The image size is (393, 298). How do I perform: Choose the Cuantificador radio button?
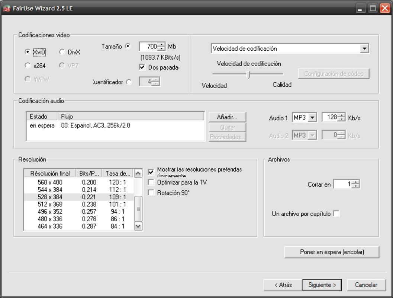[129, 82]
